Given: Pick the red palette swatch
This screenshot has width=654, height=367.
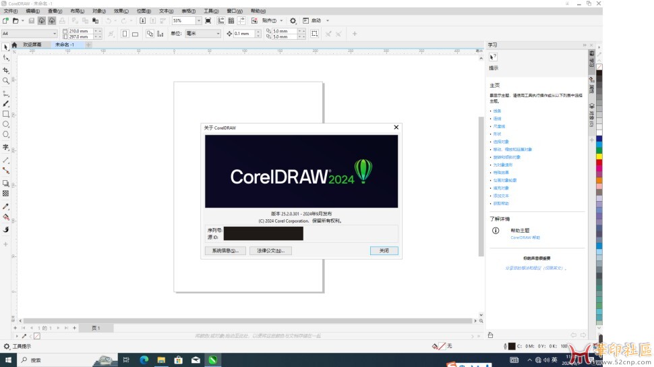Looking at the screenshot, I should coord(599,162).
